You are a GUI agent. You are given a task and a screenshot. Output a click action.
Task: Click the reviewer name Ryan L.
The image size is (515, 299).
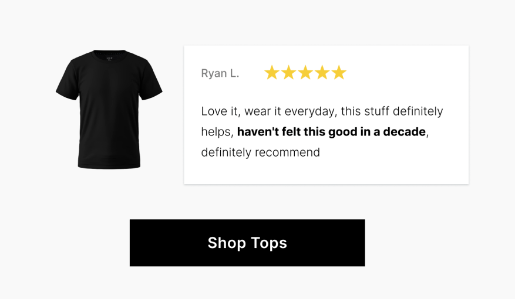click(x=220, y=73)
